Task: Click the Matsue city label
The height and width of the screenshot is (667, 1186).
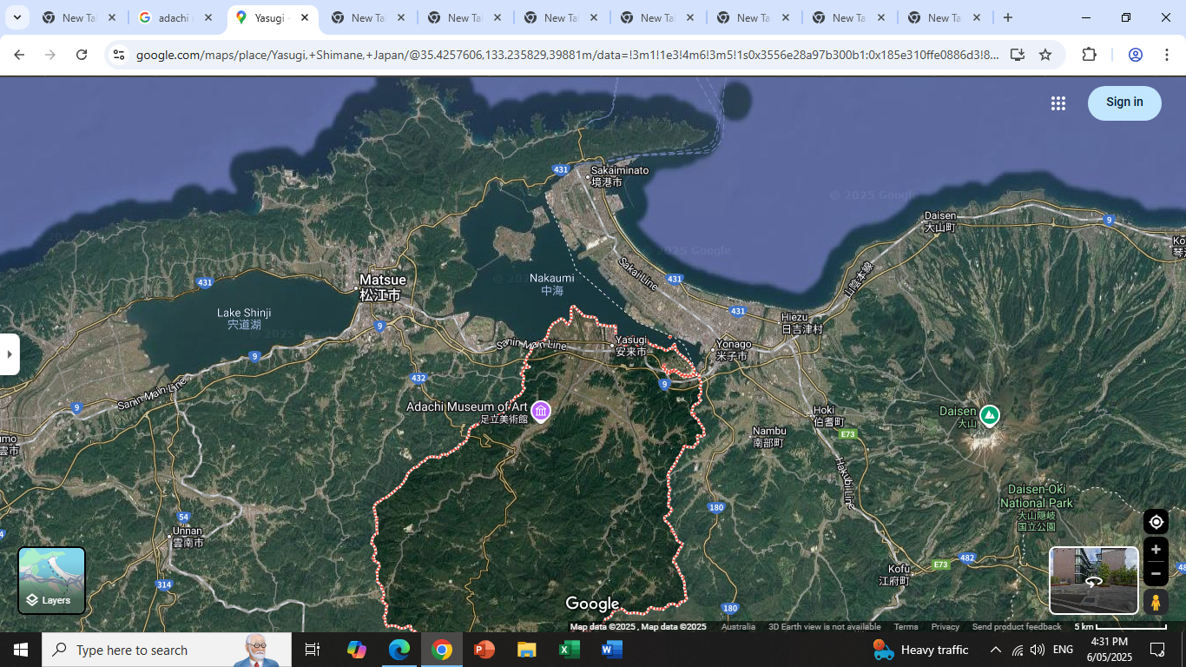Action: 382,287
